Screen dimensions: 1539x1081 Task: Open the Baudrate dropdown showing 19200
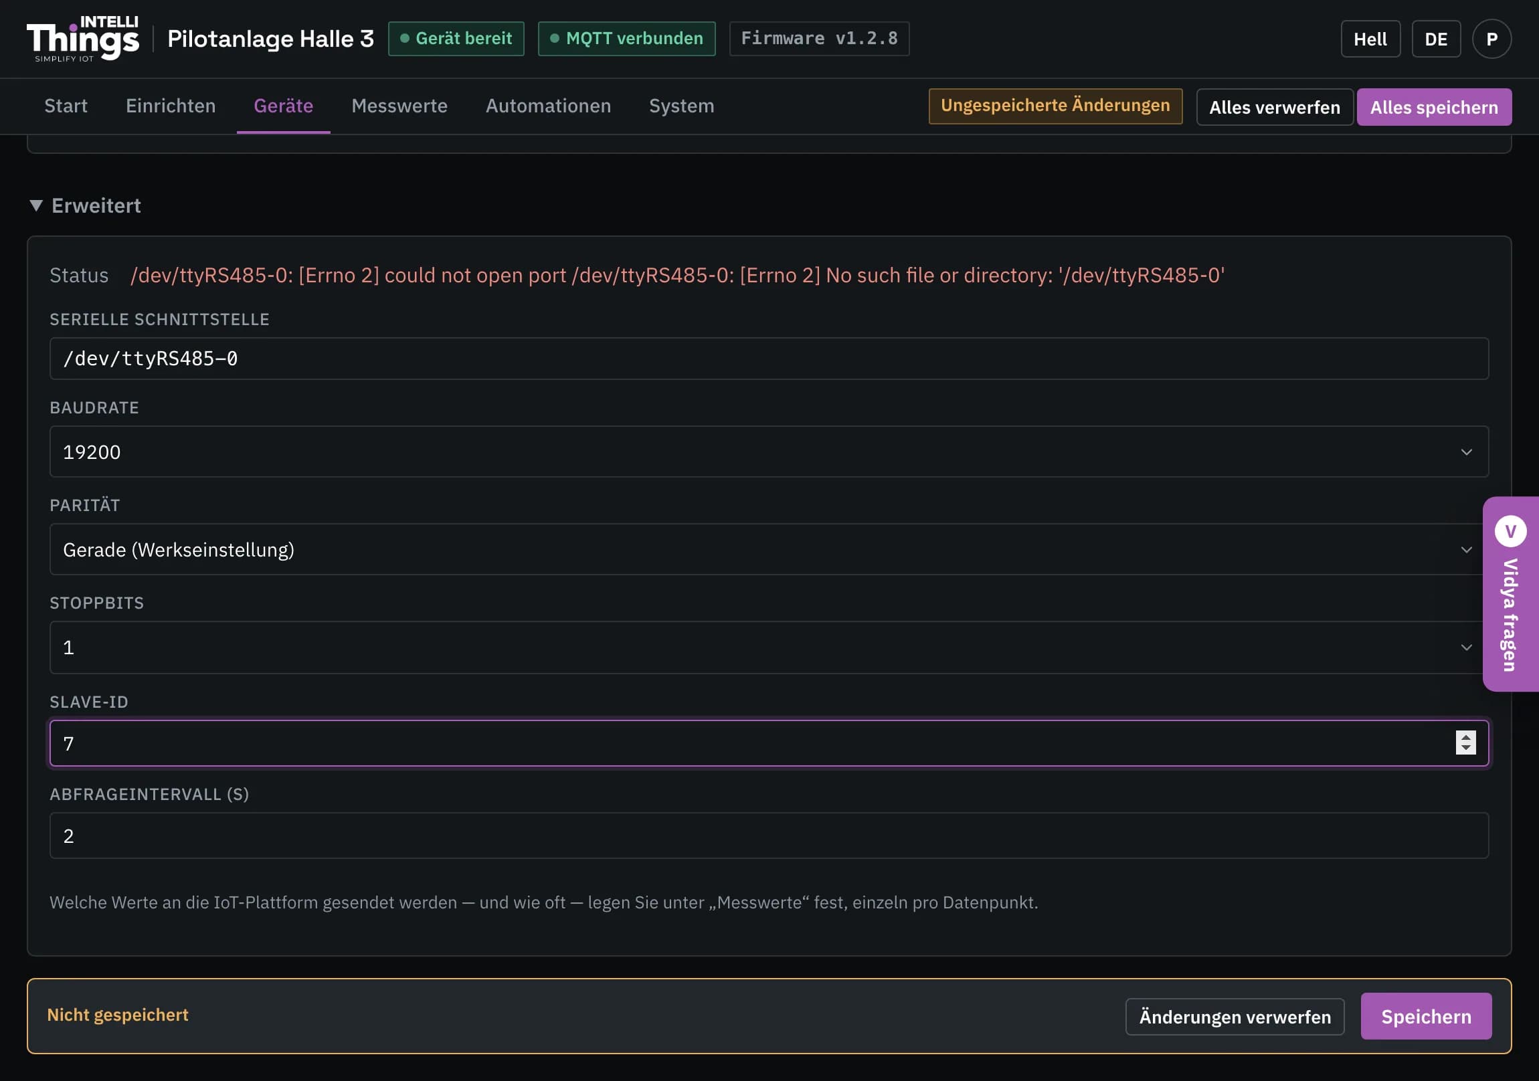[x=769, y=452]
